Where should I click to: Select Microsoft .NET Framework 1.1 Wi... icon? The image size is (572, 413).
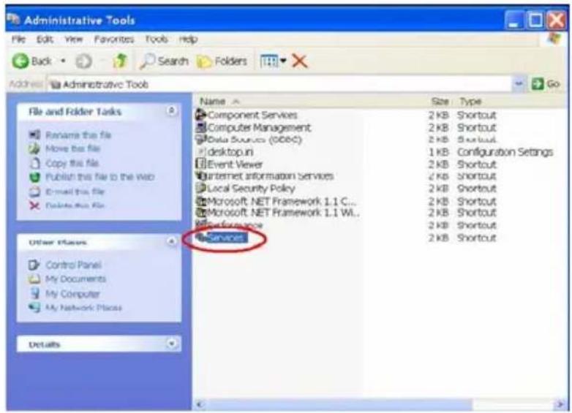click(201, 213)
